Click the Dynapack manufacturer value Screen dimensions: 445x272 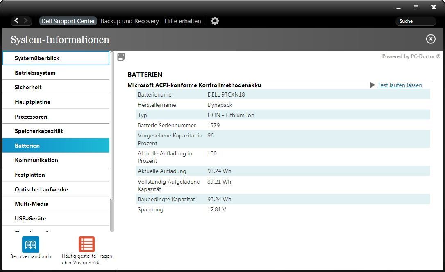220,105
